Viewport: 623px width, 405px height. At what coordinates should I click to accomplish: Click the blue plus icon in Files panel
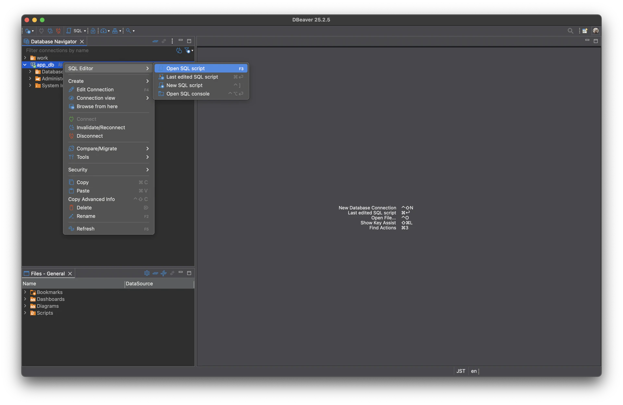coord(164,273)
